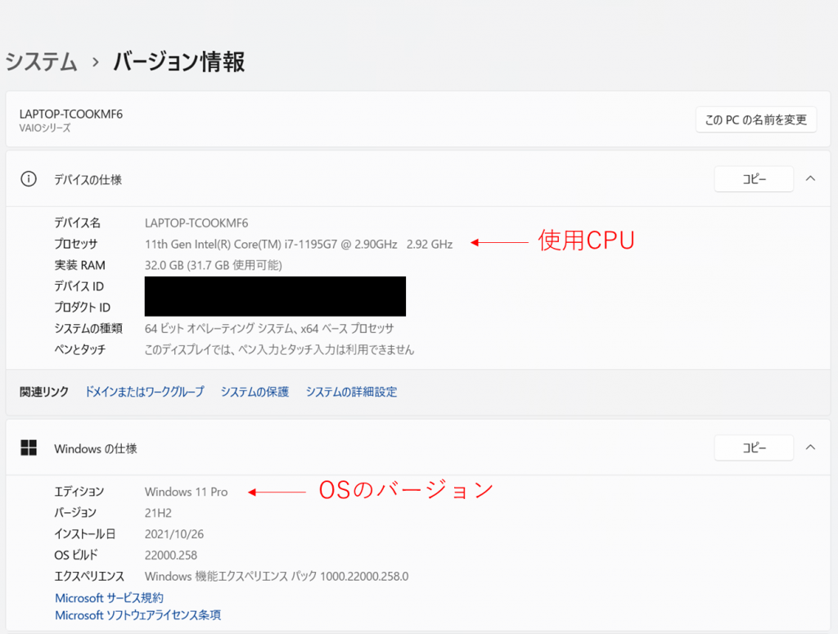Collapse the Windows の仕様 section chevron
838x634 pixels.
pyautogui.click(x=810, y=447)
